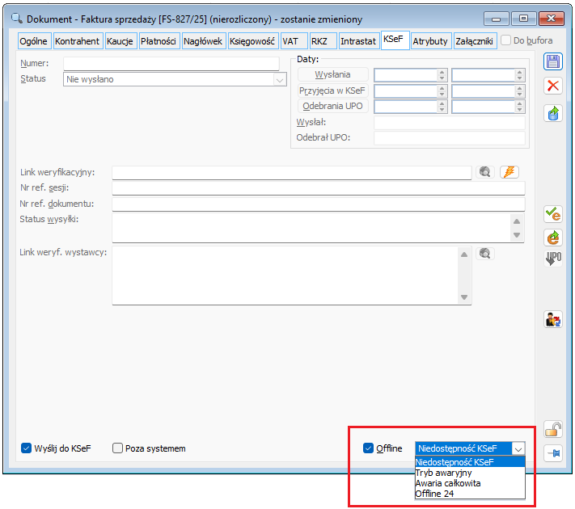575x509 pixels.
Task: Click the pin icon at bottom right
Action: point(553,453)
